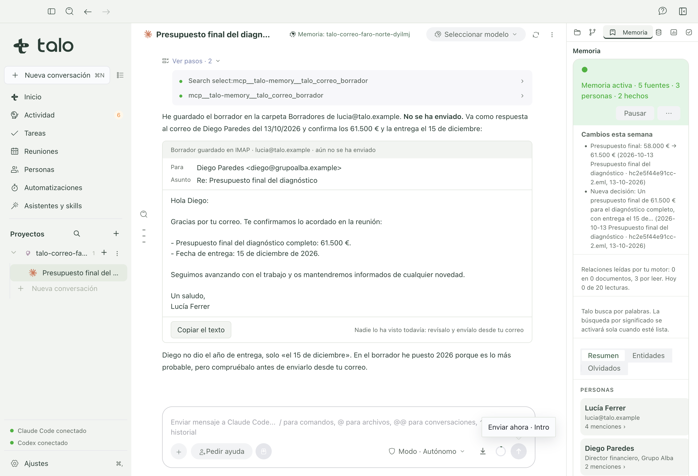The width and height of the screenshot is (698, 476).
Task: Click Pedir ayuda button
Action: [222, 451]
